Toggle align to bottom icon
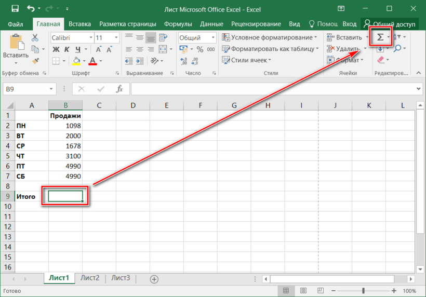 point(151,38)
